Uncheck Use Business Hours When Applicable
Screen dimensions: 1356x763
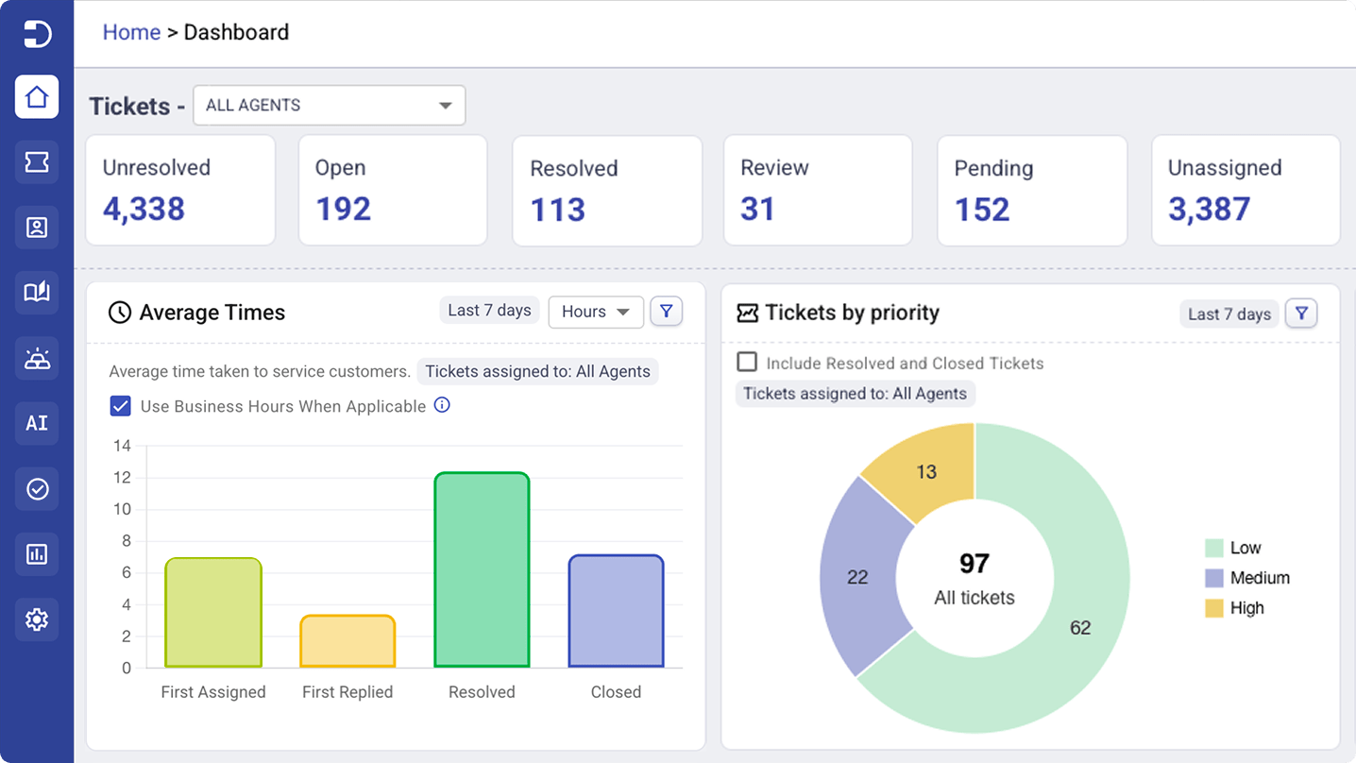(120, 406)
